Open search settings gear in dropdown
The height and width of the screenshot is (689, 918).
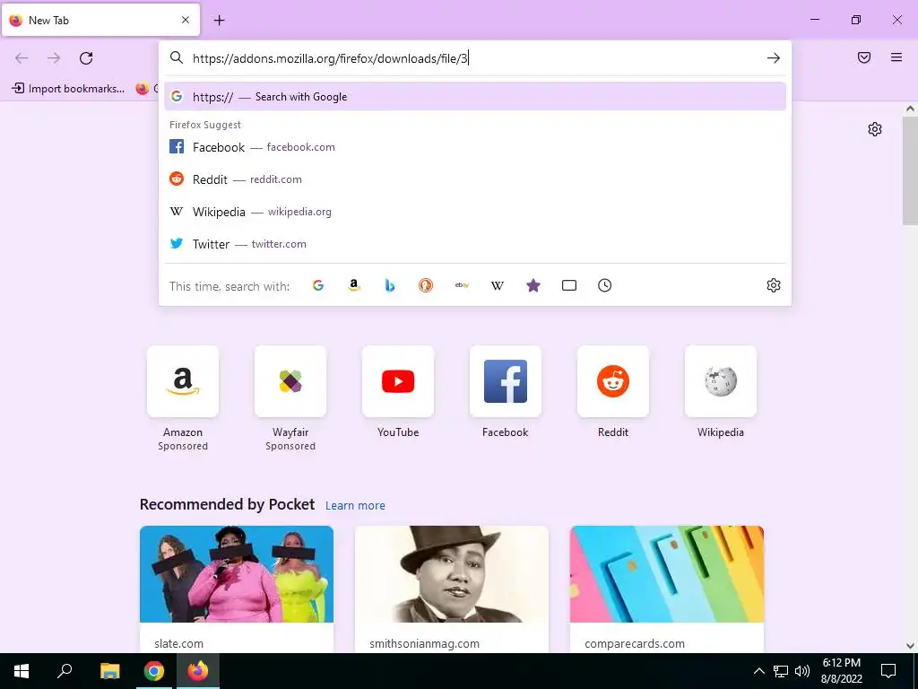tap(774, 285)
